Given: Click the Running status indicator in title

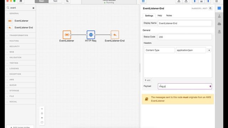Looking at the screenshot, I should pos(109,2).
